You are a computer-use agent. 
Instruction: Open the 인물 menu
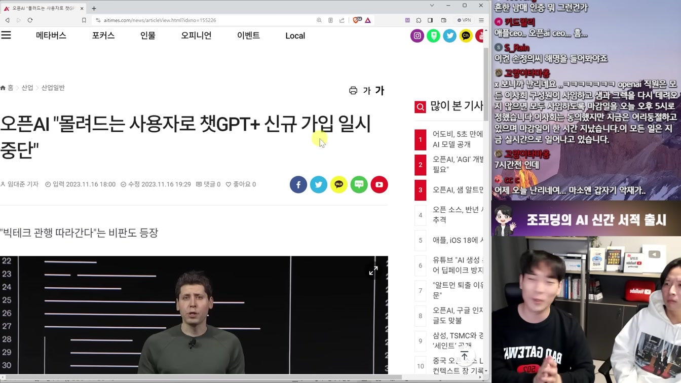(x=148, y=35)
